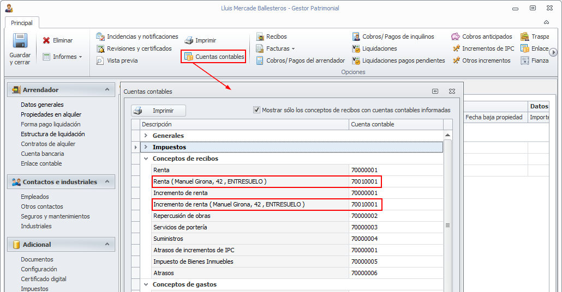Open Revisiones y certificados
Screen dimensions: 562x292
[134, 48]
